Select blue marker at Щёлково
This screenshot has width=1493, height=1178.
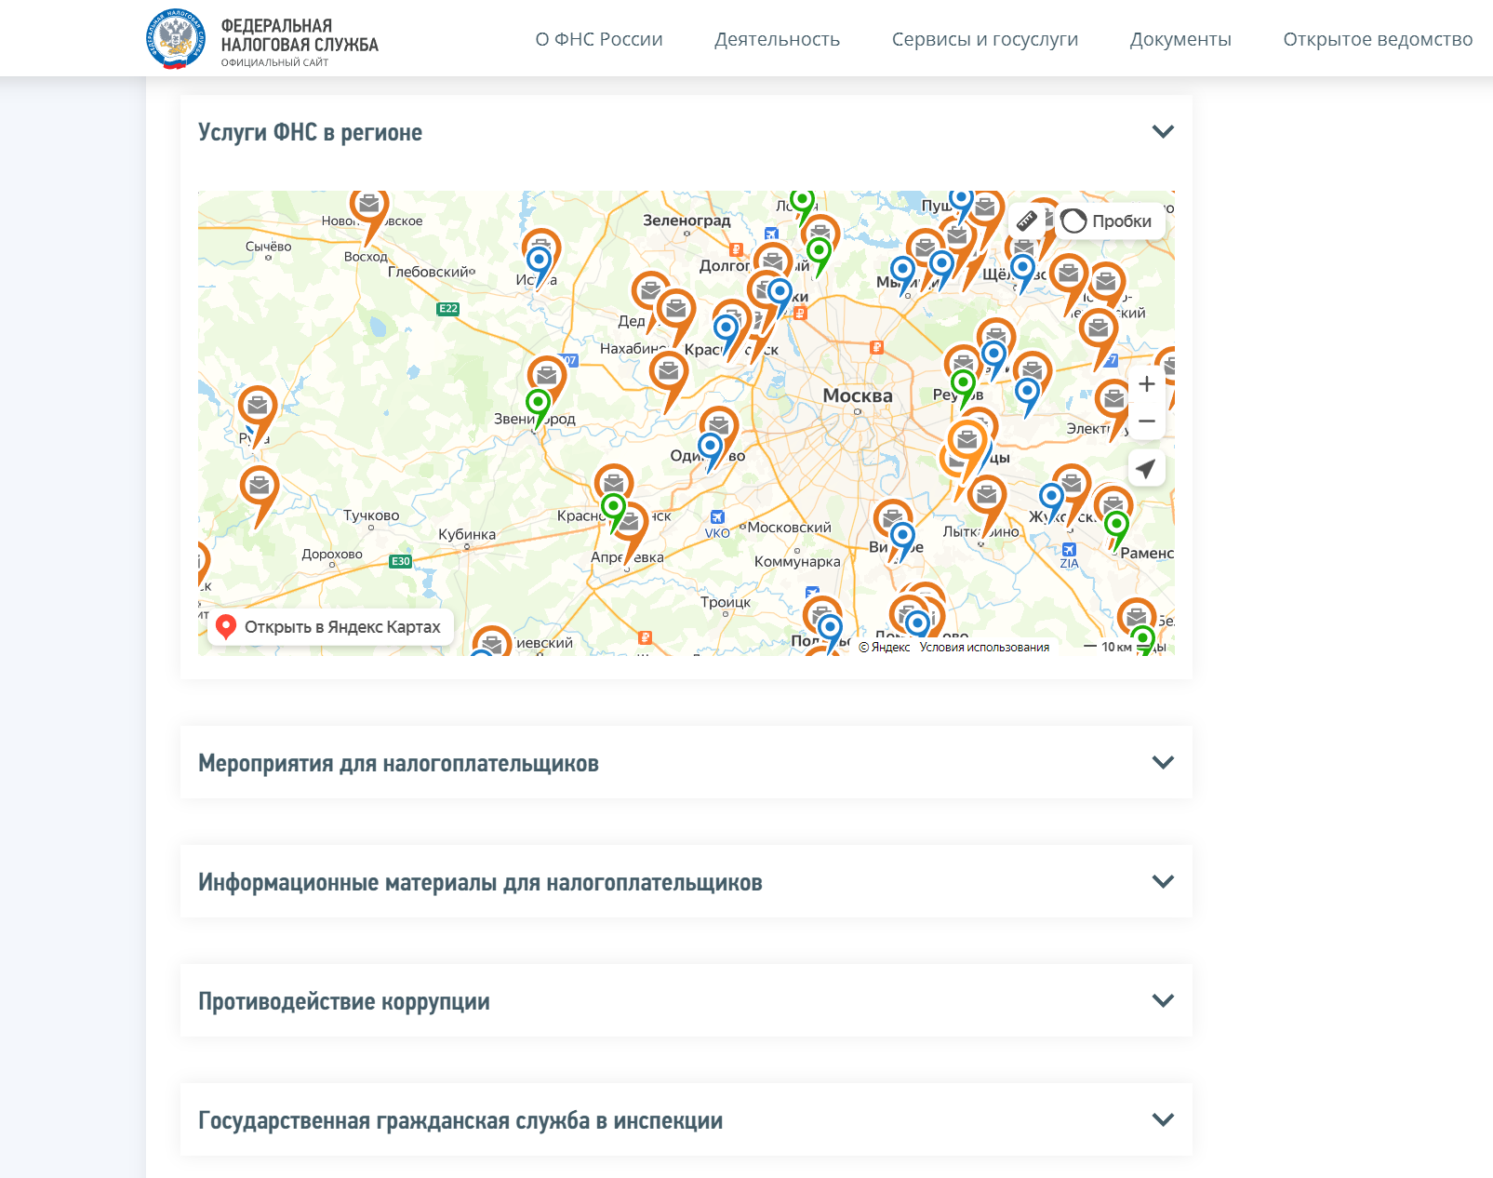1023,268
